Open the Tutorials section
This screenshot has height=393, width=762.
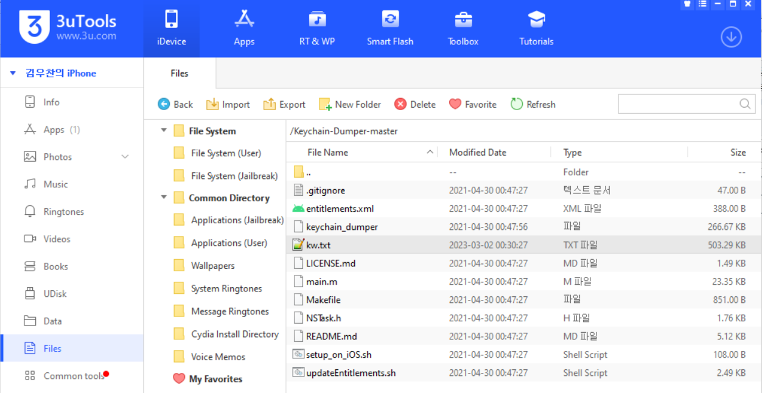tap(536, 29)
